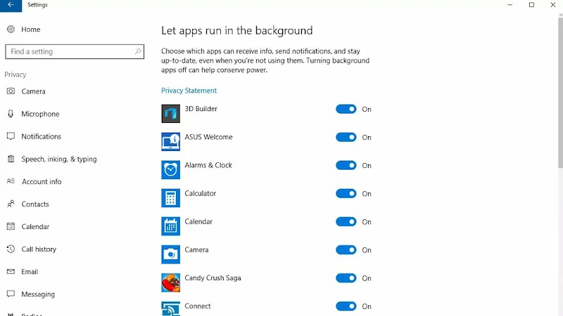
Task: Click the Find a setting search box
Action: point(69,51)
